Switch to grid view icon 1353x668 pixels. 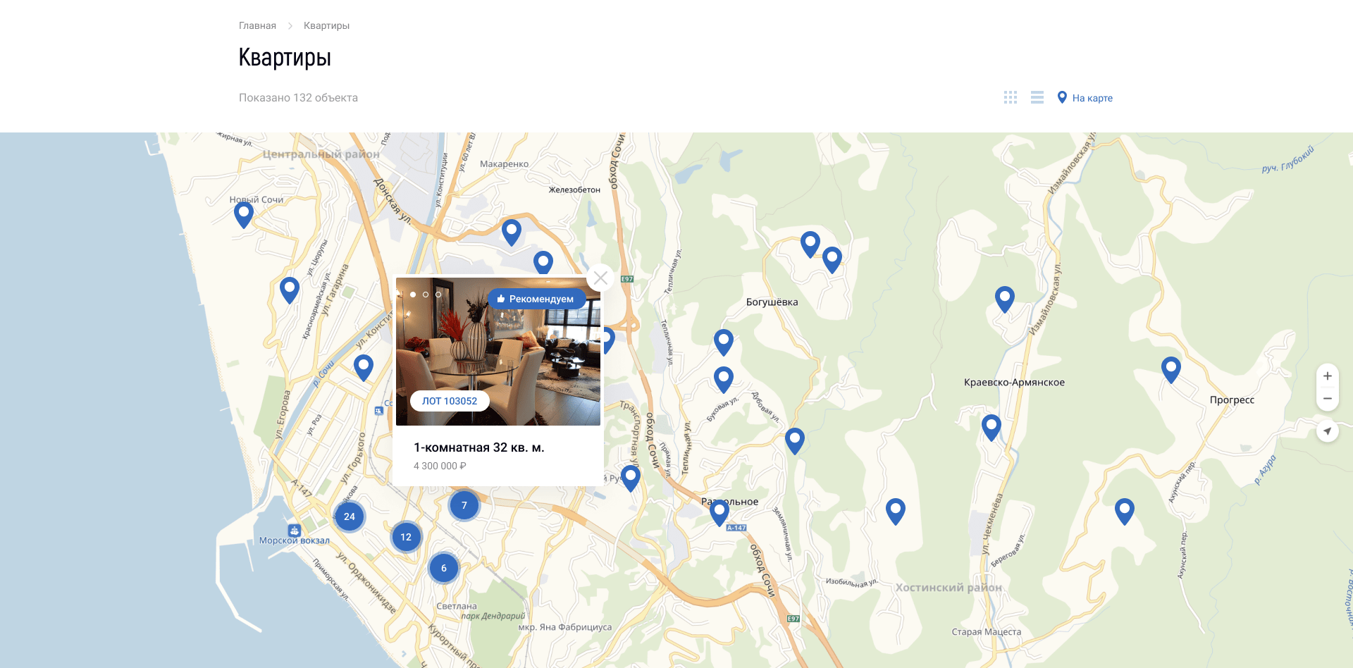[x=1011, y=98]
